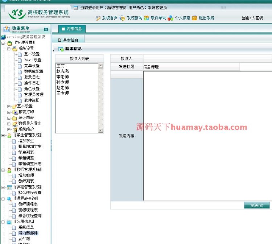This screenshot has height=244, width=272.
Task: Open 学籍调整日志 in the tree
Action: click(x=30, y=164)
